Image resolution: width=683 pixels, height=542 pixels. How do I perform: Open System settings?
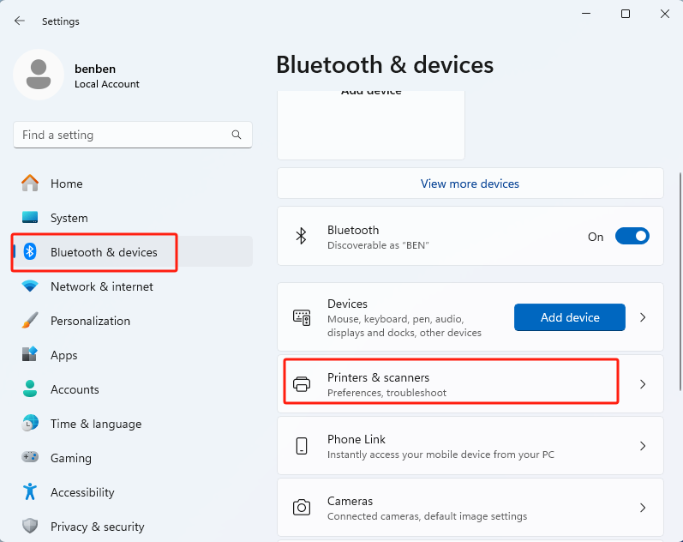(133, 217)
